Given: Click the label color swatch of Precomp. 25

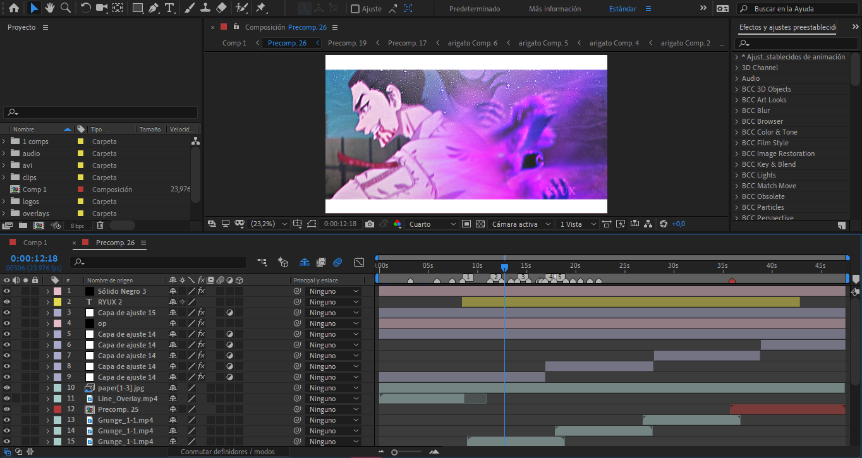Looking at the screenshot, I should coord(58,409).
